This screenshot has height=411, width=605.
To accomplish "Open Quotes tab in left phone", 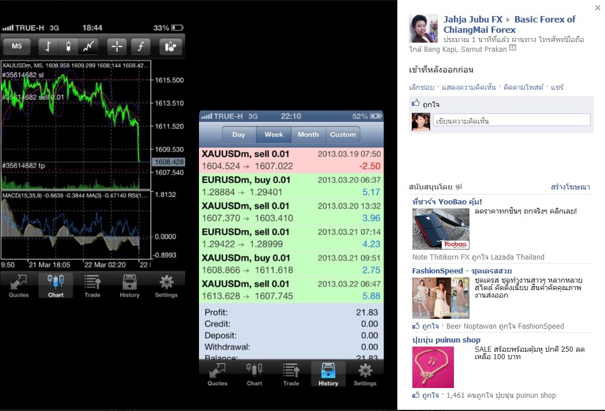I will coord(18,286).
